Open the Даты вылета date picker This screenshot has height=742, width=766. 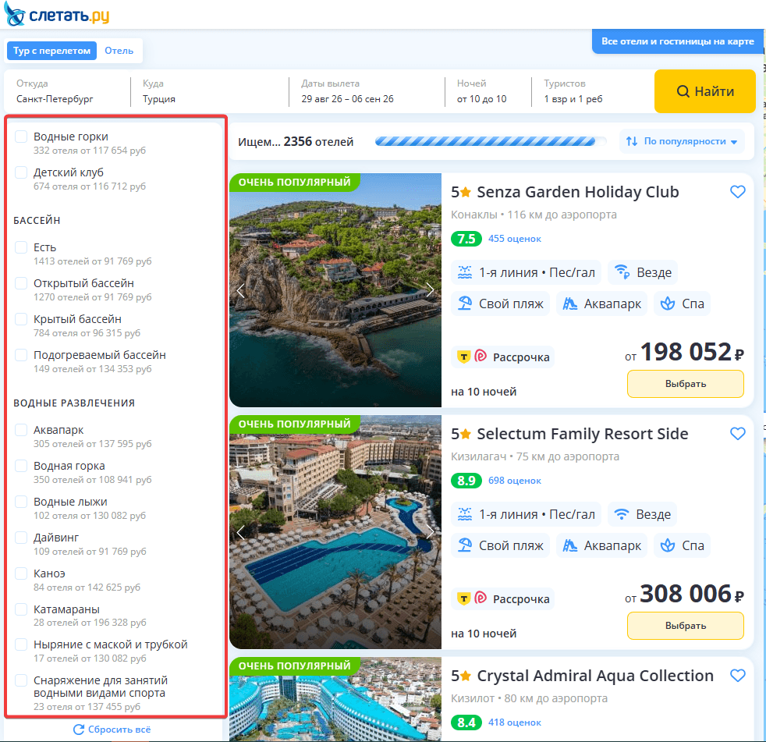click(x=367, y=91)
